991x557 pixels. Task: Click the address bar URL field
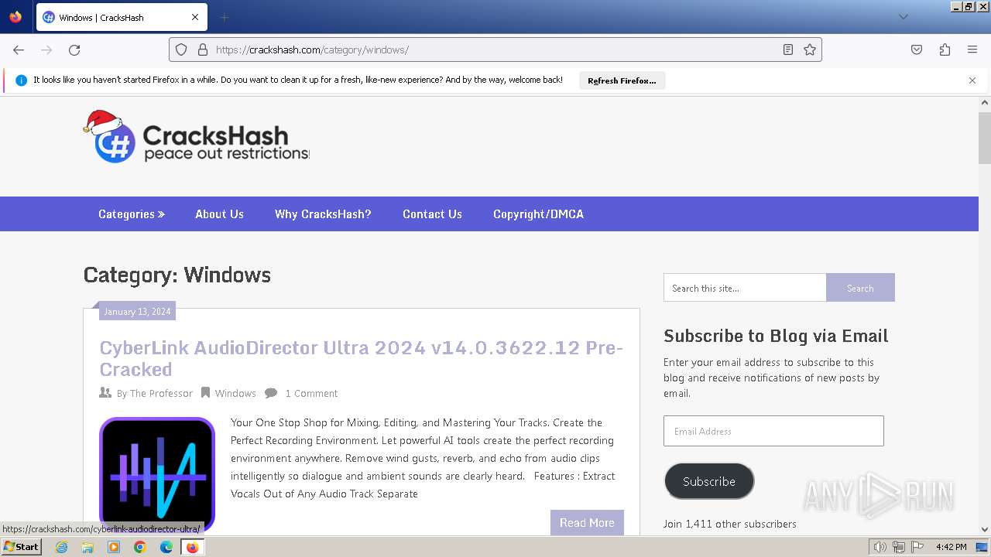click(x=495, y=50)
